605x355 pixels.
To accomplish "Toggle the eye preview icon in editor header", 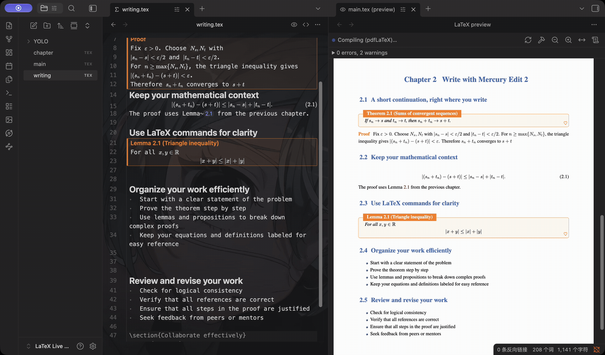I will pos(294,25).
